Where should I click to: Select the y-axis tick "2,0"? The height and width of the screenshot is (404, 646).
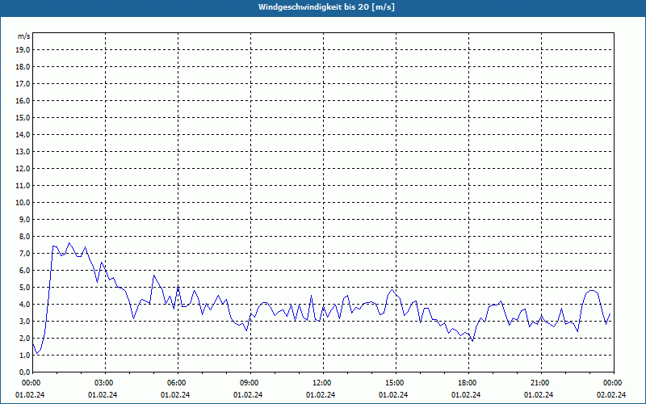(24, 338)
